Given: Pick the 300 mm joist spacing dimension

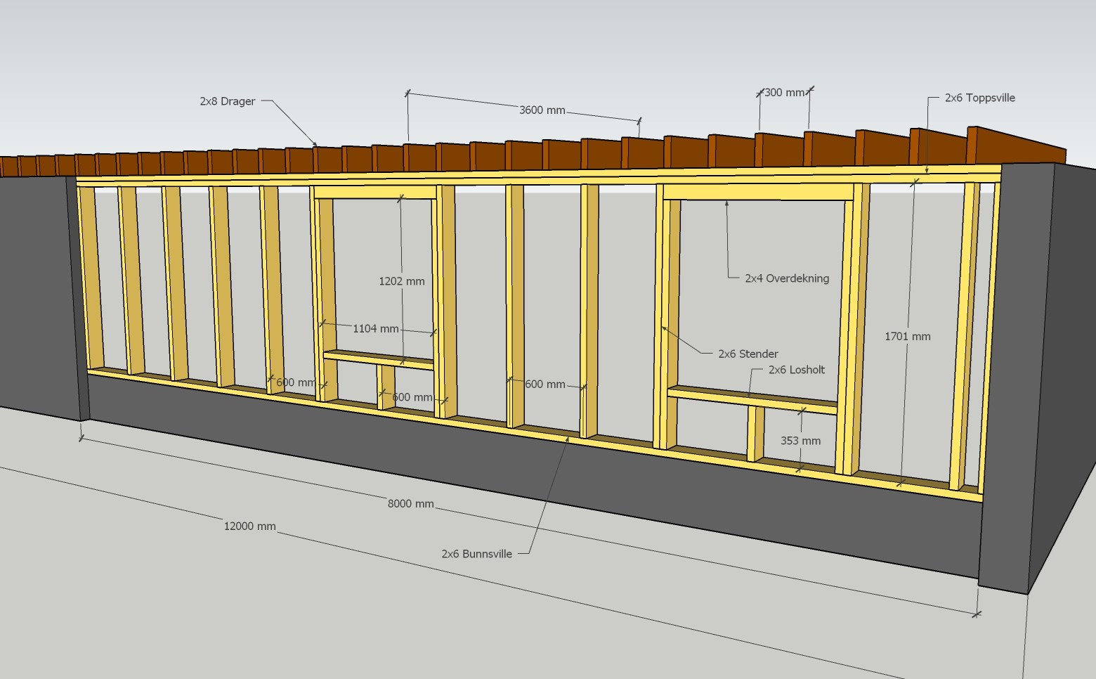Looking at the screenshot, I should click(784, 92).
